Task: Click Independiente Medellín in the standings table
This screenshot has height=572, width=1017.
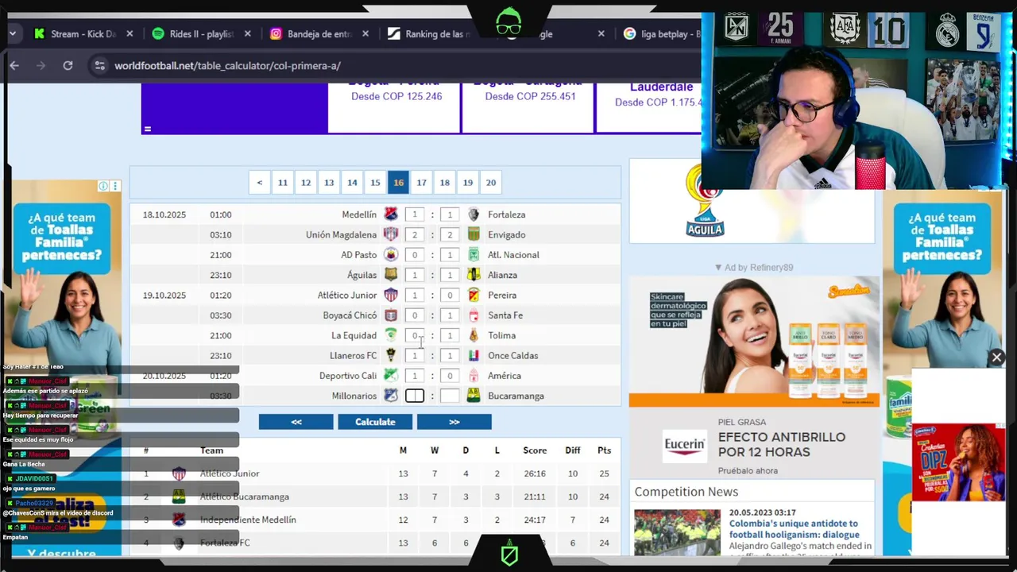Action: (248, 520)
